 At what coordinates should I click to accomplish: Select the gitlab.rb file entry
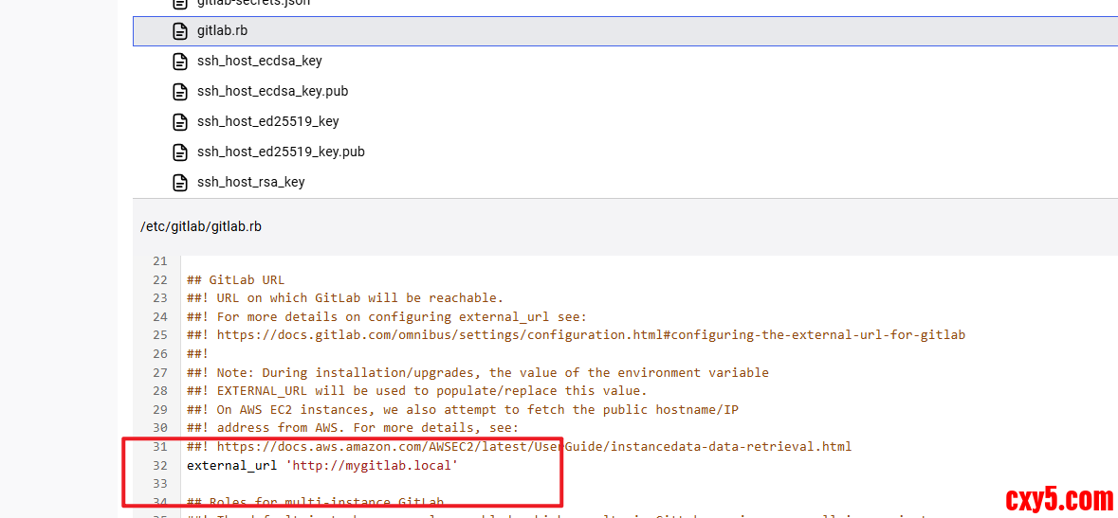(x=223, y=31)
